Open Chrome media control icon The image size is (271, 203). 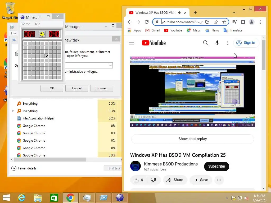(x=234, y=22)
